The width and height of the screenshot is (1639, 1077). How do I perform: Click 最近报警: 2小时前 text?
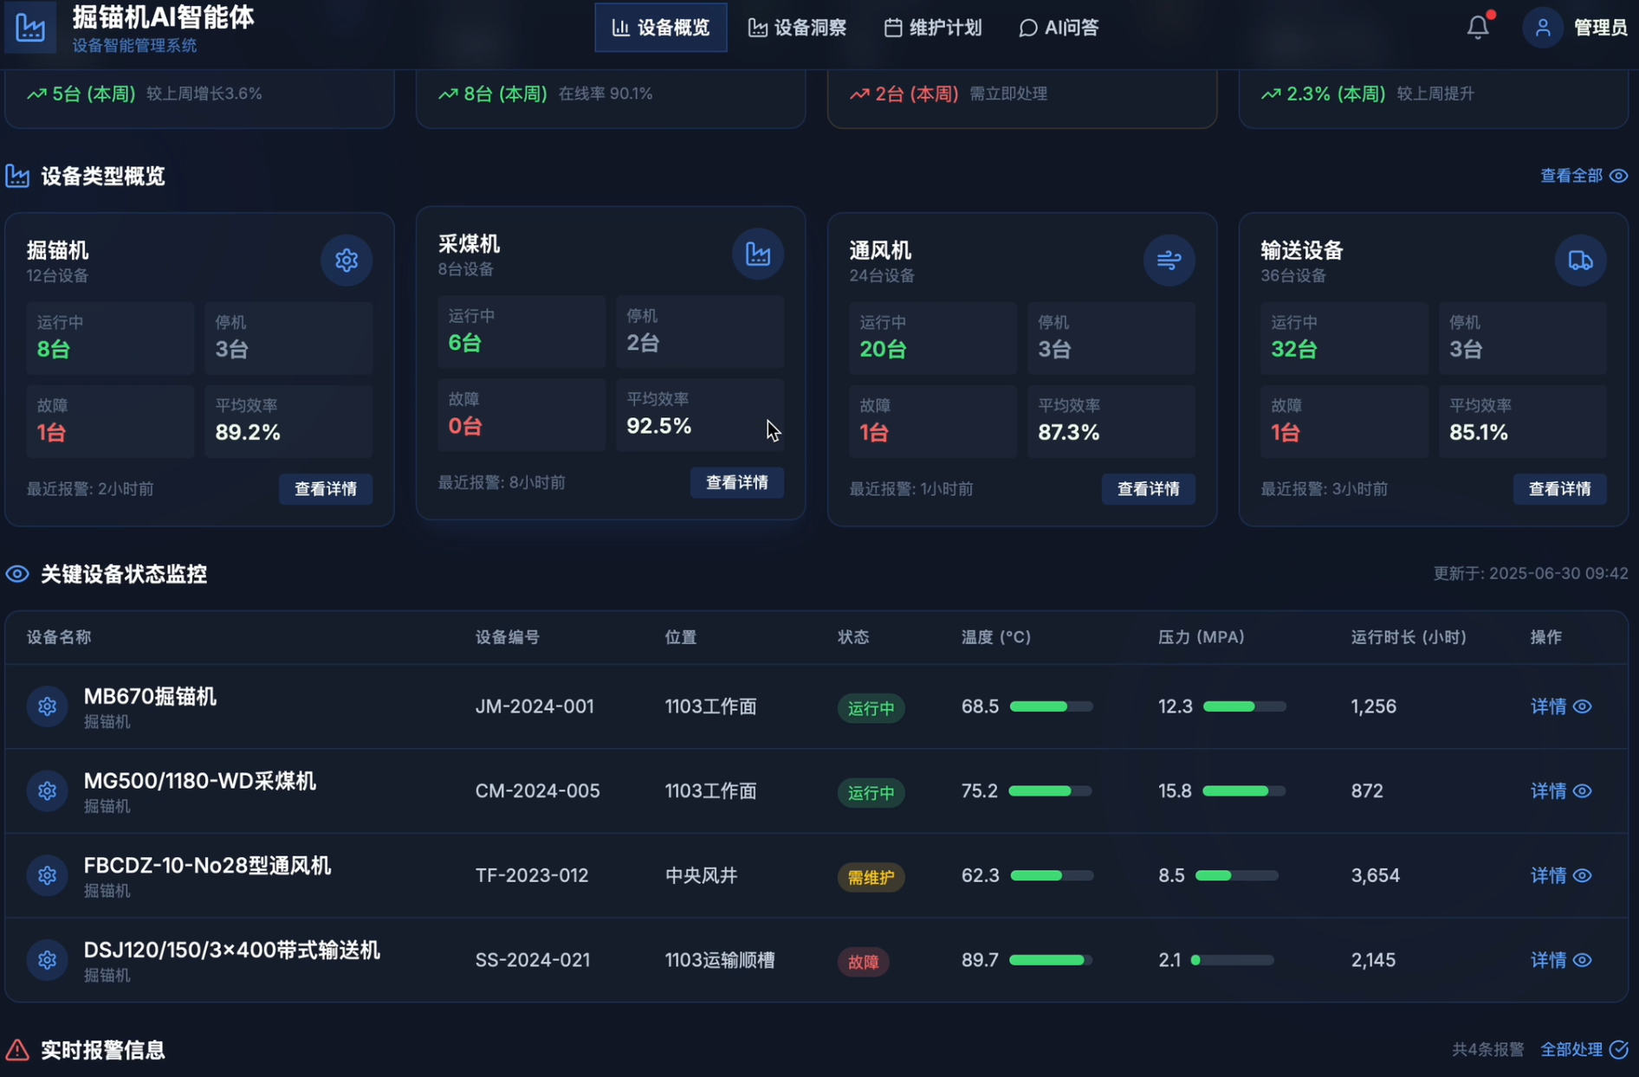coord(90,489)
